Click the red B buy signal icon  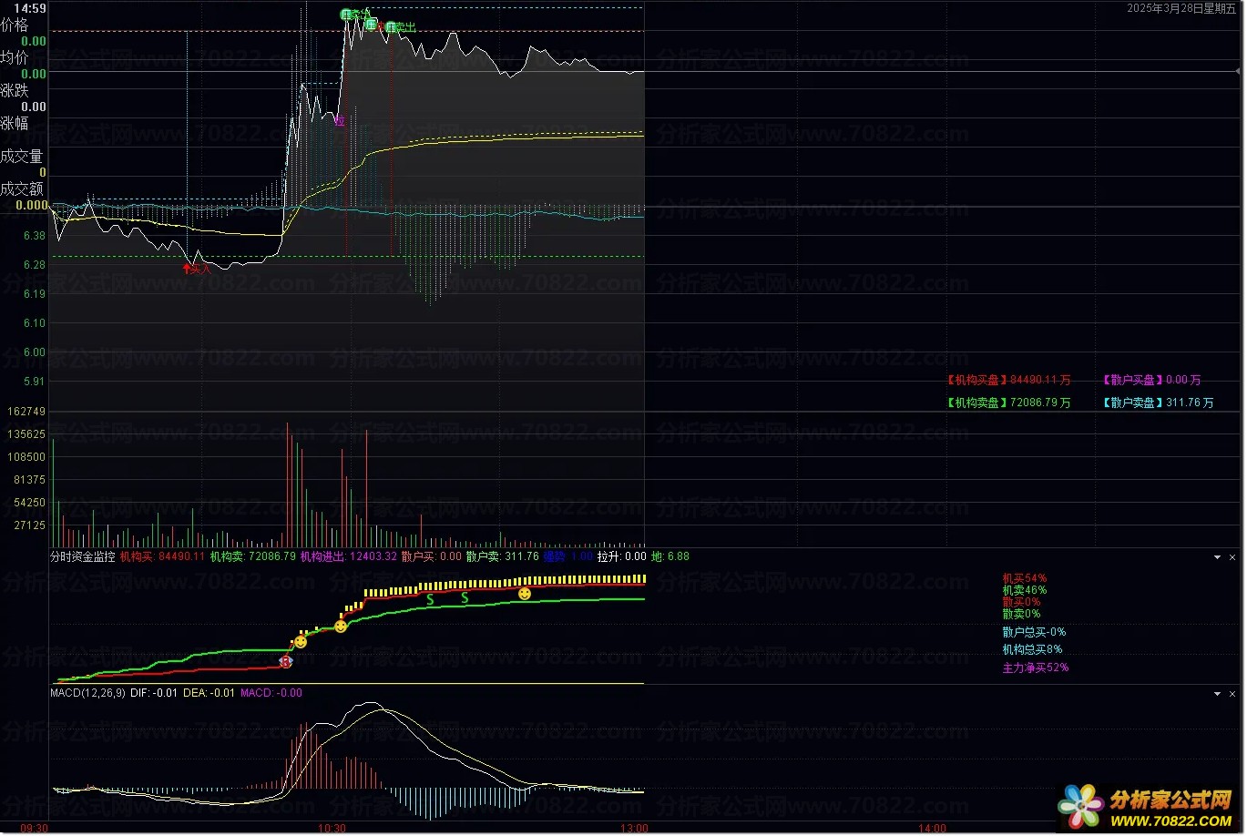coord(285,662)
